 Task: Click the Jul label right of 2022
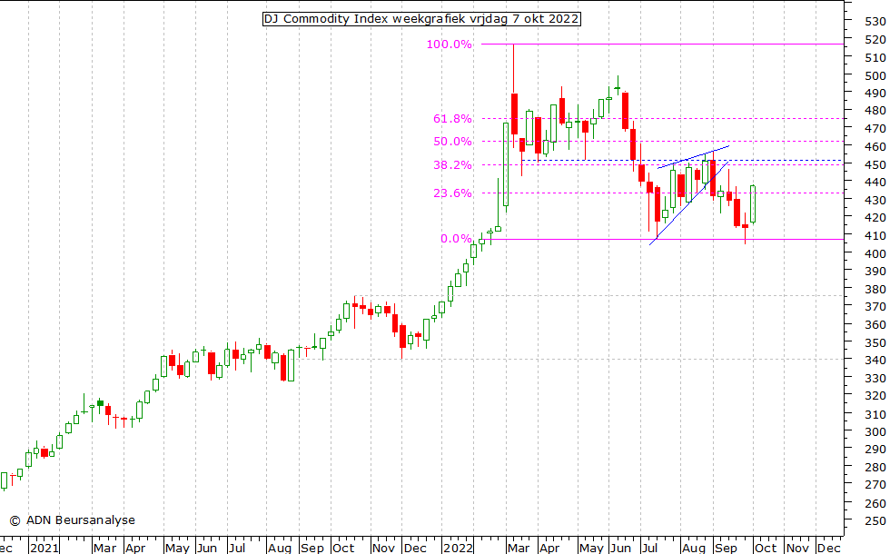(649, 548)
